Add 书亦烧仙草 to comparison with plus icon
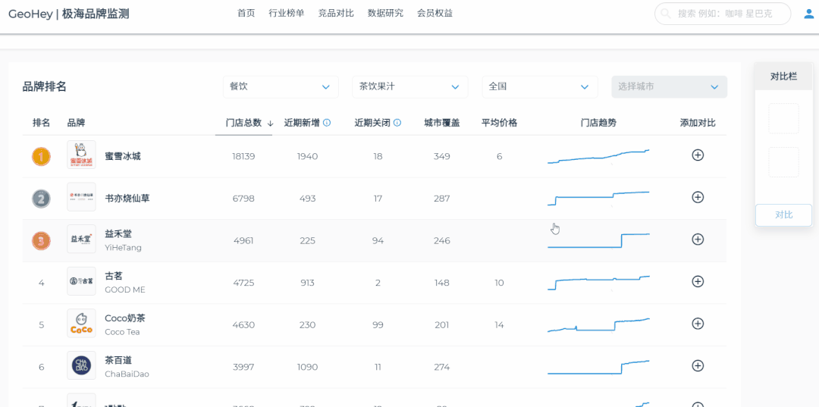This screenshot has height=407, width=819. point(698,197)
